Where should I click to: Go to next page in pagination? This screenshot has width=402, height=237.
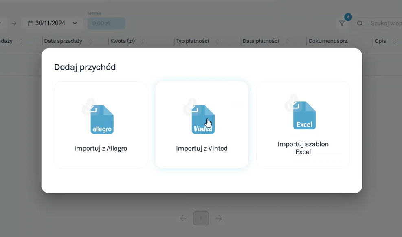point(219,218)
